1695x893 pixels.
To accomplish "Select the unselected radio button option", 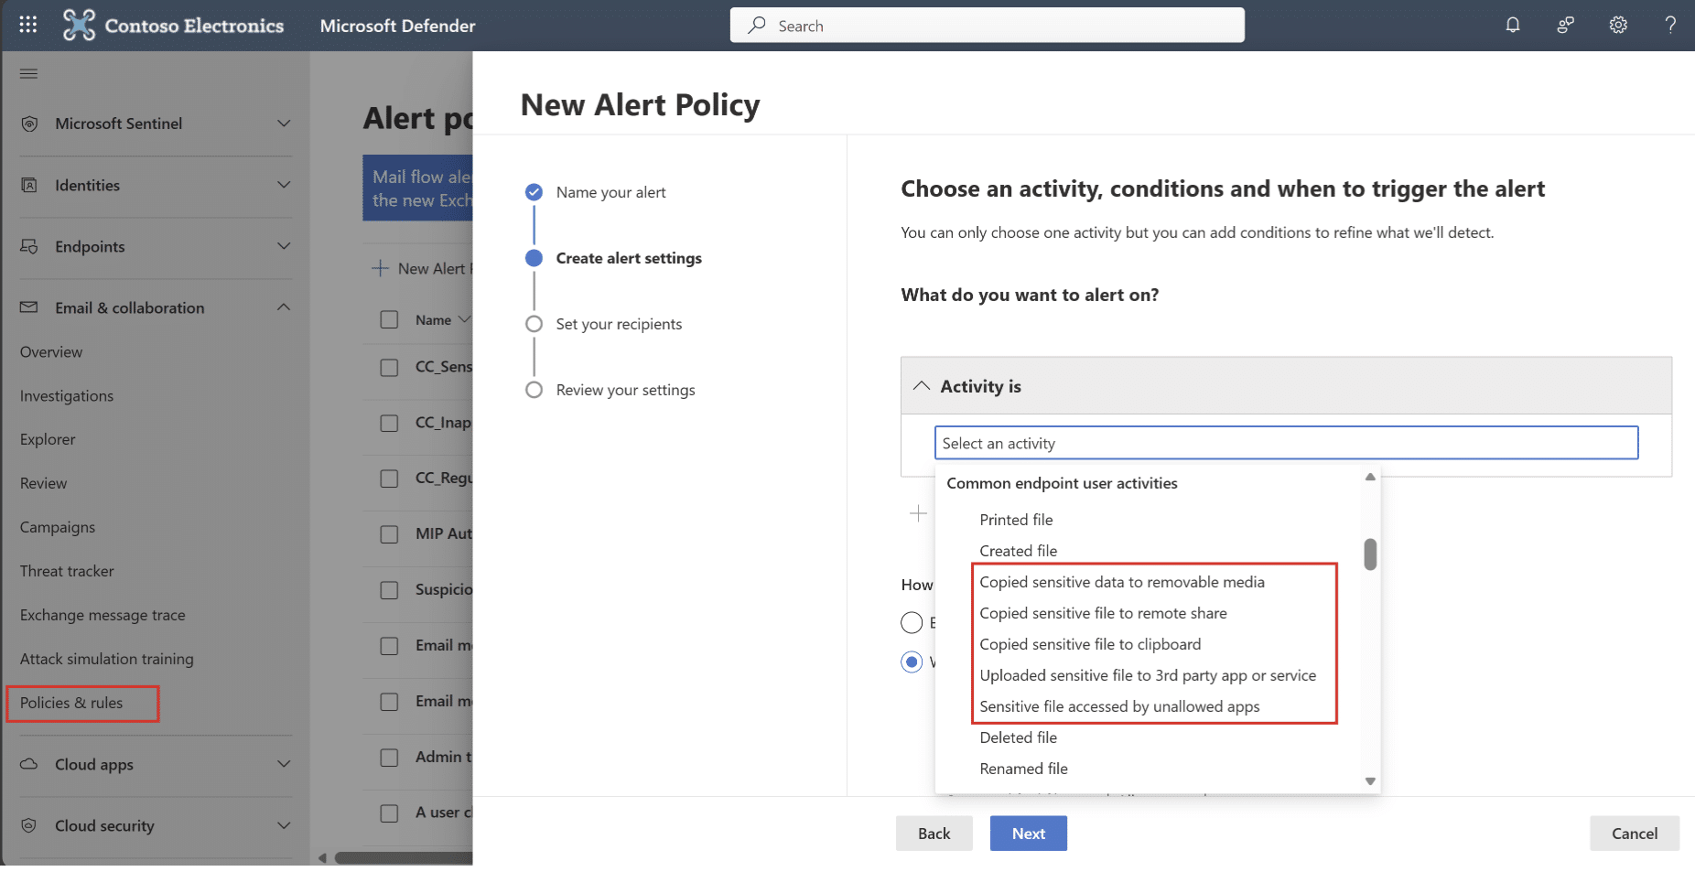I will tap(912, 623).
